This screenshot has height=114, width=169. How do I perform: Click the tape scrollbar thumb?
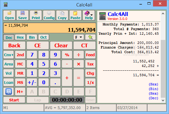pos(163,69)
